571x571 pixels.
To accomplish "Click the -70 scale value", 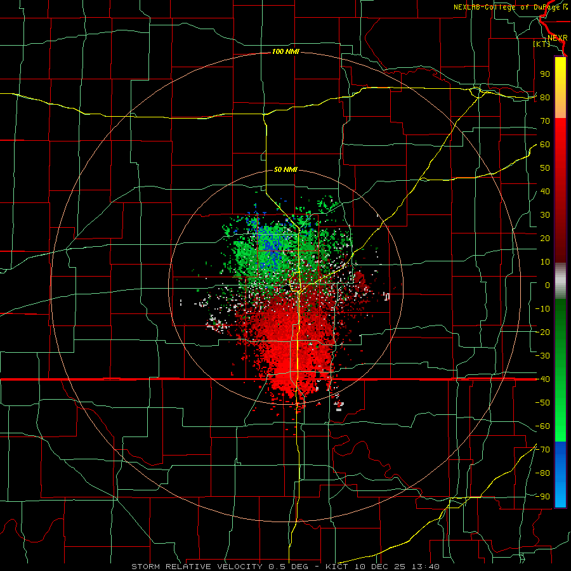I will (542, 450).
